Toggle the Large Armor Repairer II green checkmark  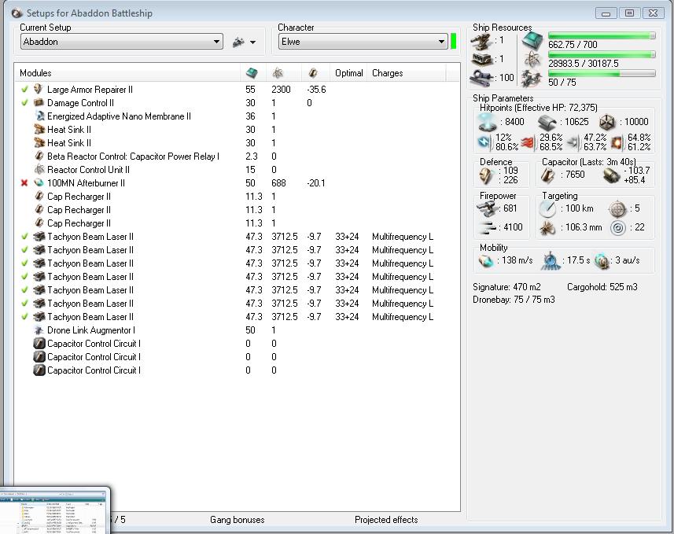(25, 90)
